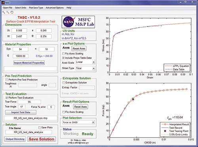The image size is (198, 147).
Task: Click the Force % error field
Action: pyautogui.click(x=51, y=107)
